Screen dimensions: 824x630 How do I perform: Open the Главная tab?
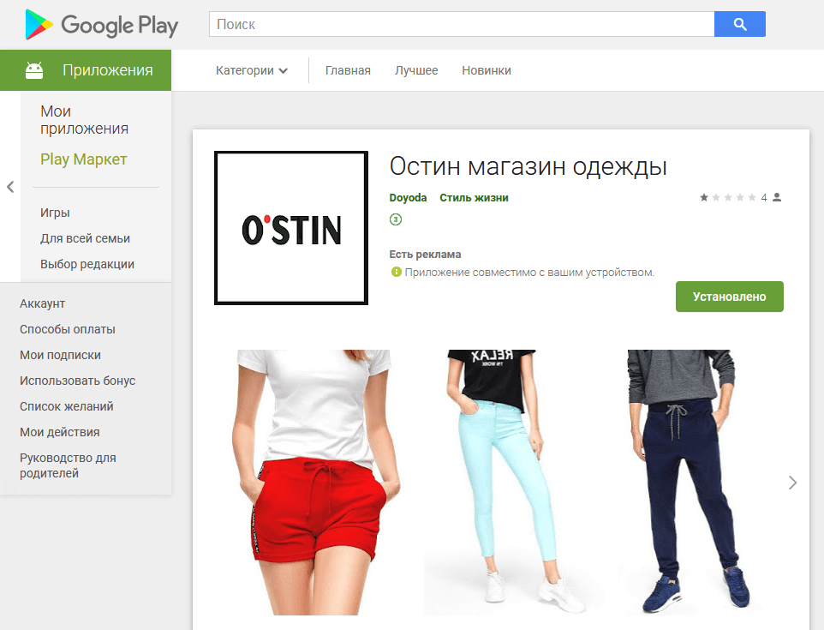[x=348, y=70]
